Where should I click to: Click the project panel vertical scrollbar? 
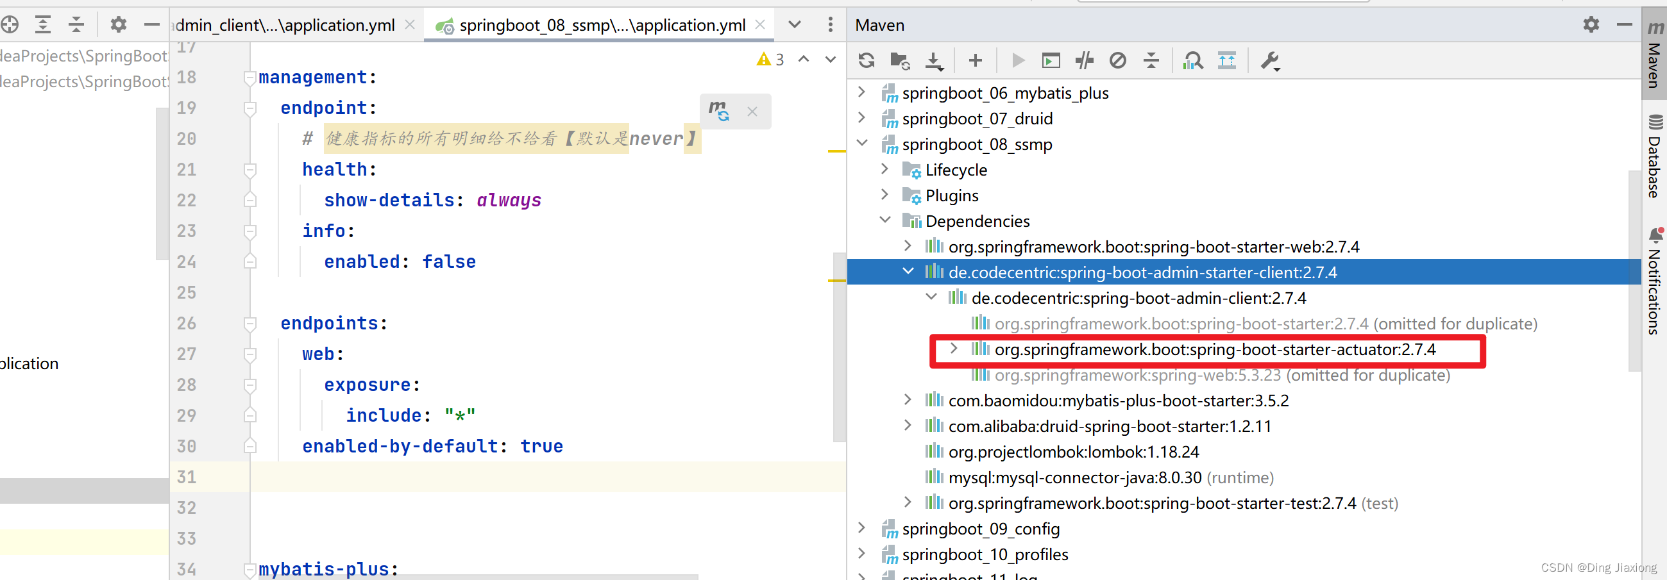click(x=162, y=184)
